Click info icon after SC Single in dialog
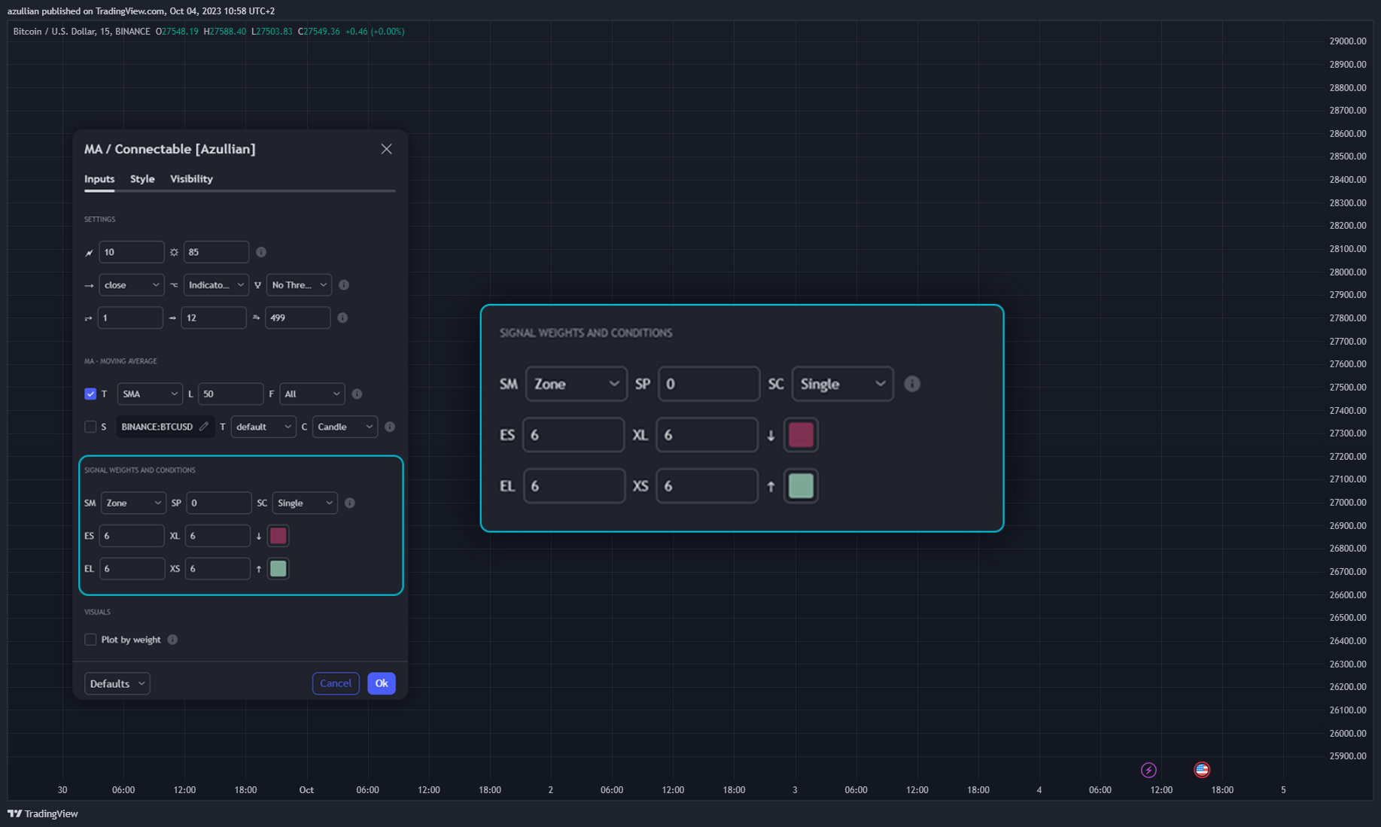1381x827 pixels. [350, 503]
